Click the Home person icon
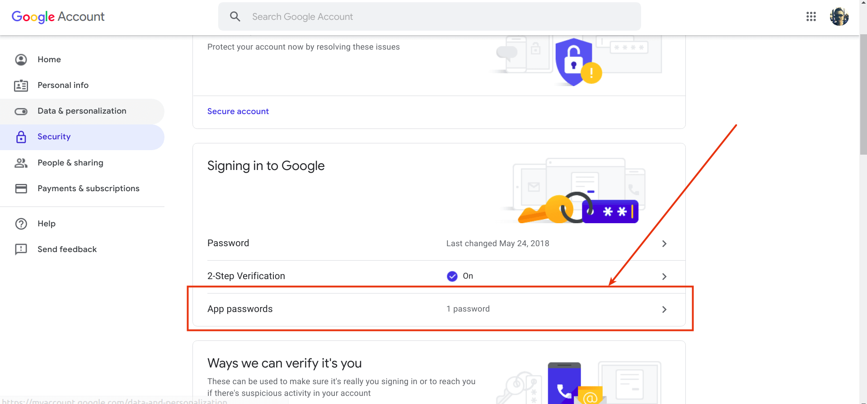Image resolution: width=867 pixels, height=404 pixels. click(21, 60)
